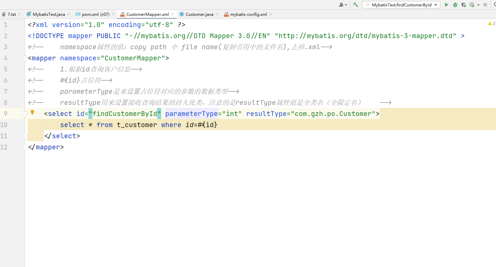The image size is (496, 267).
Task: Click the namespace comment on line 3
Action: point(180,47)
